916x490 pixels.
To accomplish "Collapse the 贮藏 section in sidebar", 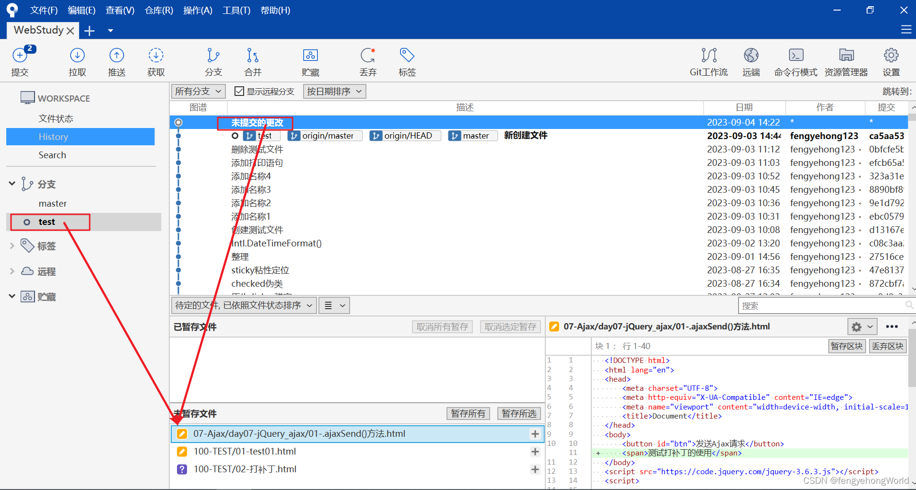I will pyautogui.click(x=12, y=296).
